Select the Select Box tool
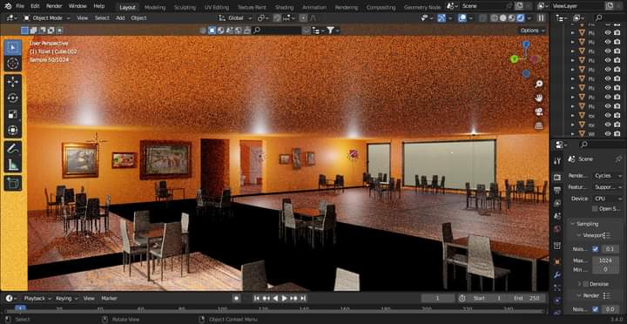This screenshot has height=324, width=627. 13,48
